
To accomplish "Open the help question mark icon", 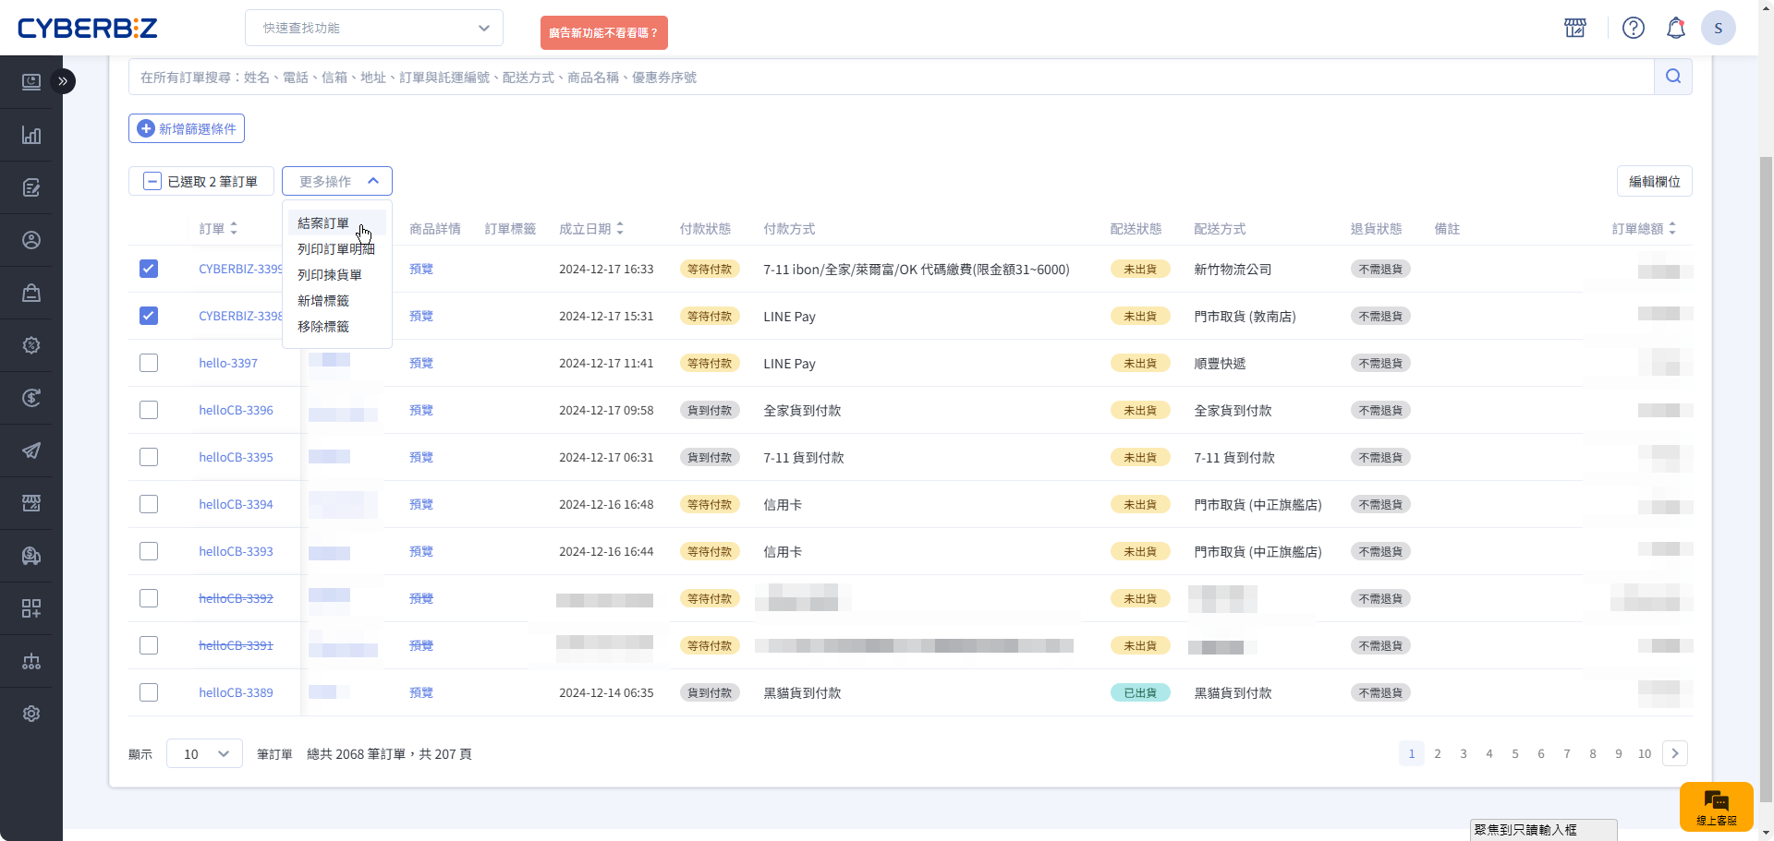I will 1633,28.
